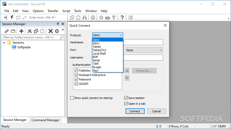Image resolution: width=231 pixels, height=129 pixels.
Task: Click the Username input field
Action: pos(143,57)
